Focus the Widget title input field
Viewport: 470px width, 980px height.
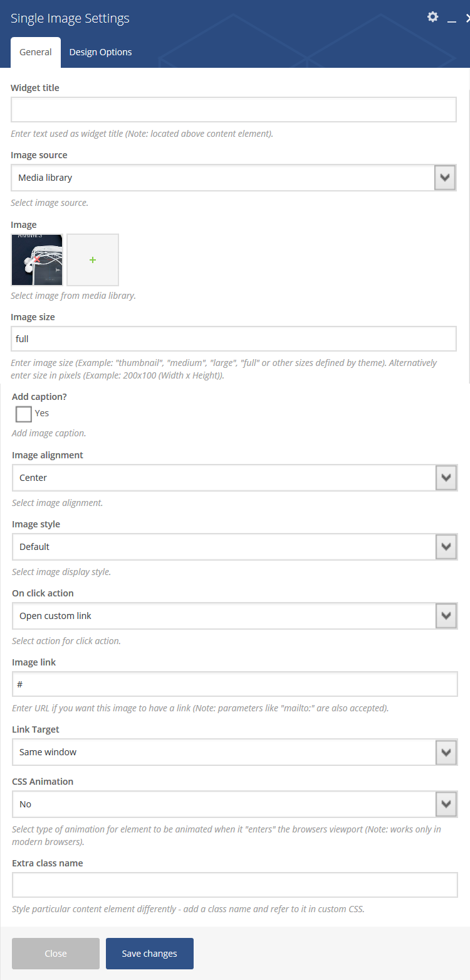234,109
